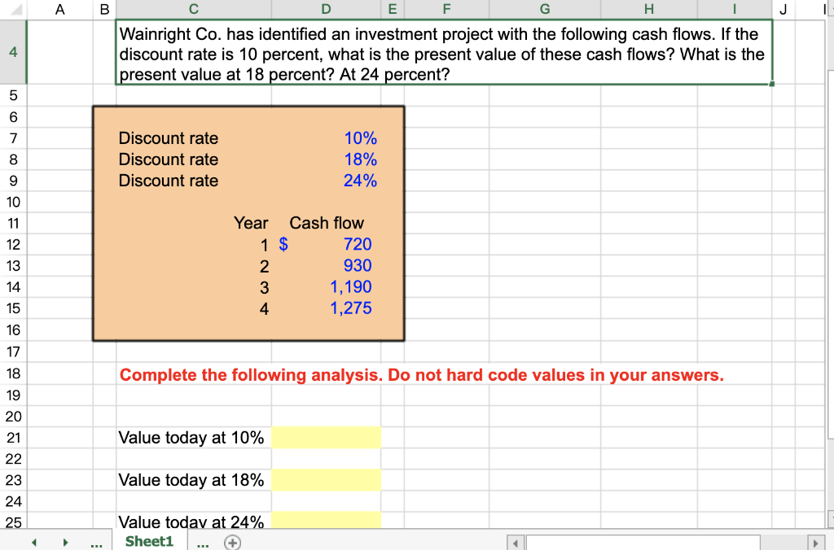This screenshot has width=834, height=550.
Task: Switch to the Sheet1 tab
Action: click(x=149, y=541)
